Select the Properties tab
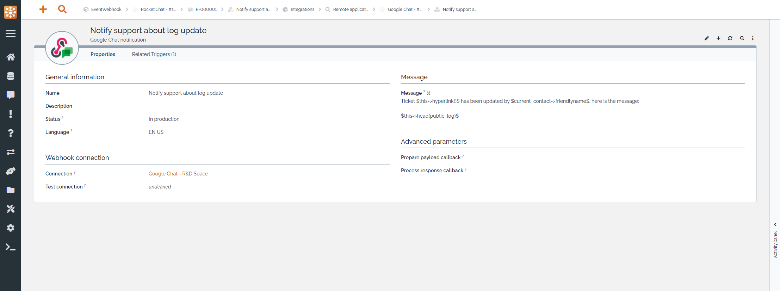 click(x=103, y=54)
